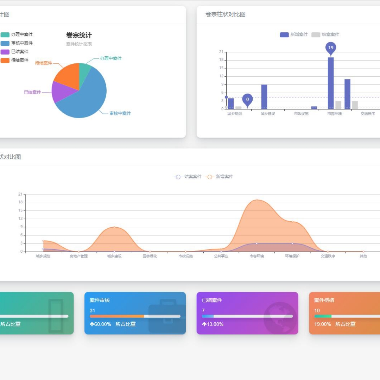Click the purple data point above 市容环境 in area chart
380x380 pixels.
click(x=256, y=243)
